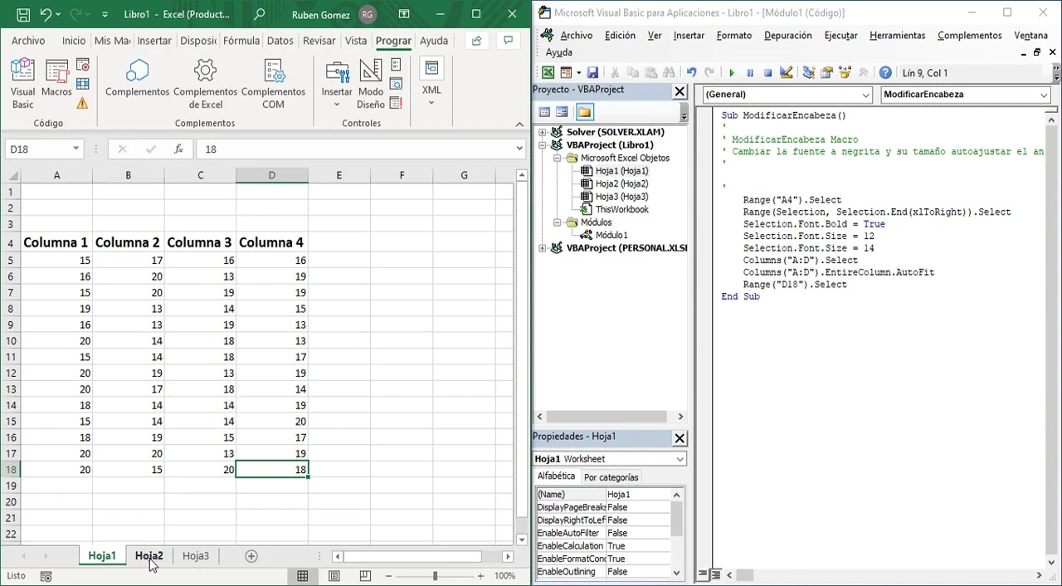
Task: Toggle Design Mode in VBA toolbar
Action: click(x=787, y=73)
